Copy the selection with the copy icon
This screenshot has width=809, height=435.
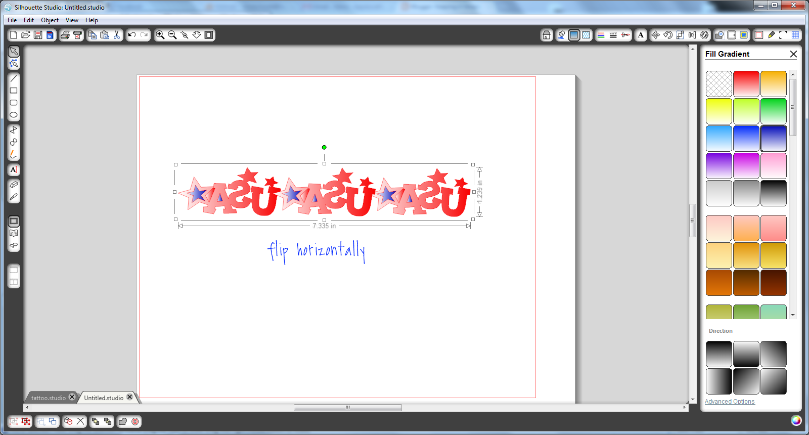click(93, 35)
